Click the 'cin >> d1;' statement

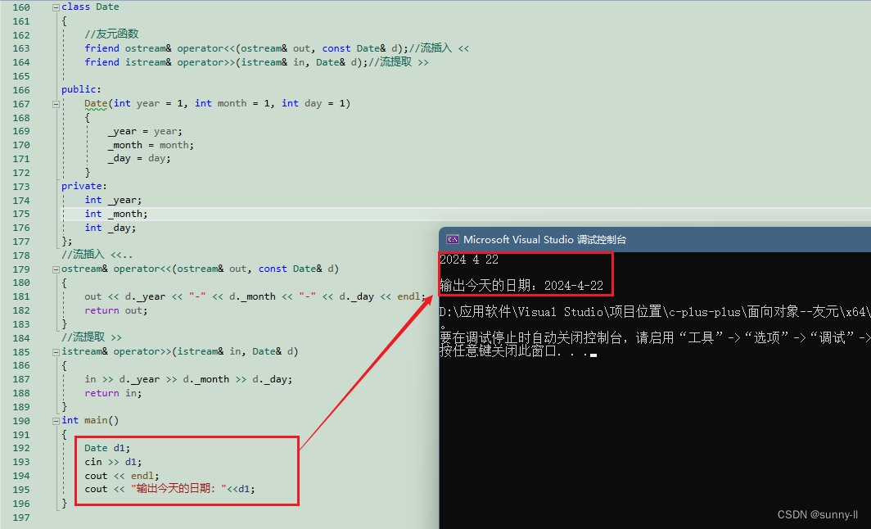coord(113,462)
